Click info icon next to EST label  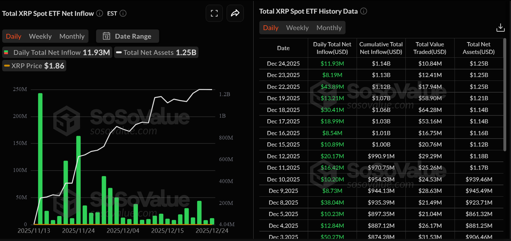[x=123, y=13]
